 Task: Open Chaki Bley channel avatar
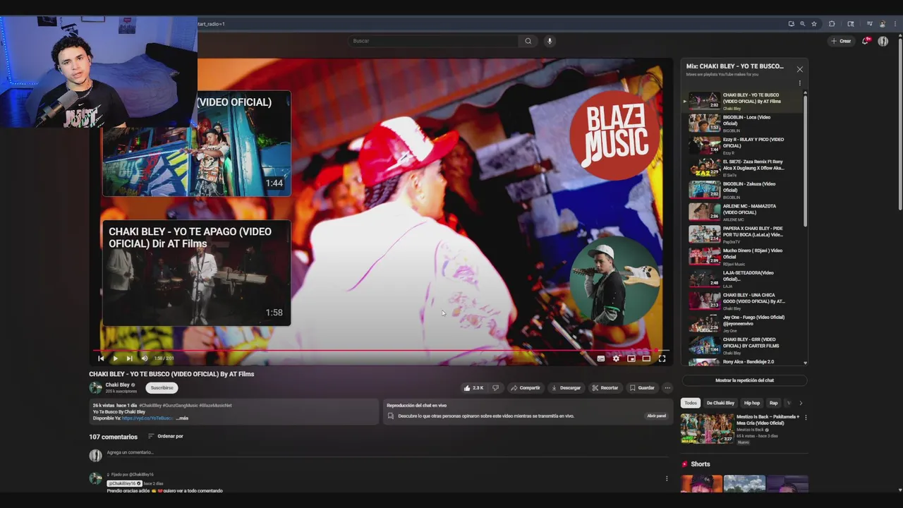[95, 387]
